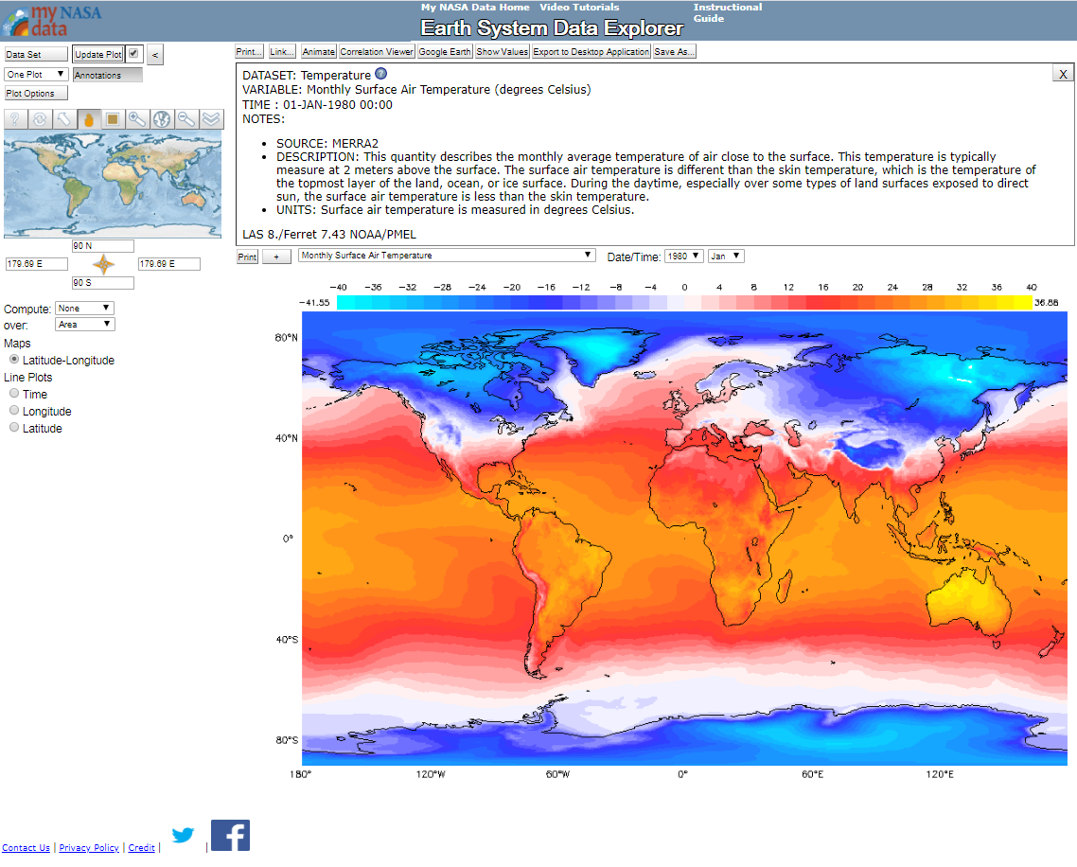Click the globe full-extent tool
Viewport: 1077px width, 867px height.
[160, 118]
